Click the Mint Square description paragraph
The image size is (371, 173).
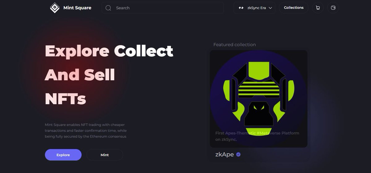[x=86, y=130]
